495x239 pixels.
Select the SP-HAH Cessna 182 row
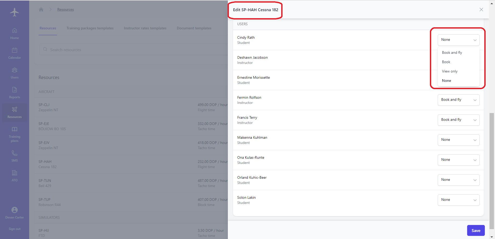pos(131,164)
